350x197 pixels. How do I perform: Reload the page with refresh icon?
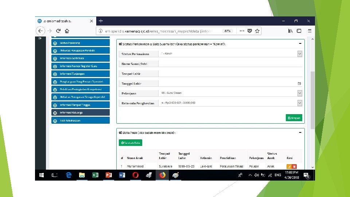[x=58, y=31]
